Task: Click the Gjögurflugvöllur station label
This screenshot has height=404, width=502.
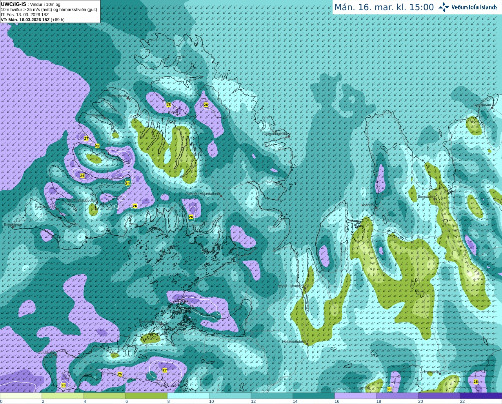Action: click(x=276, y=133)
